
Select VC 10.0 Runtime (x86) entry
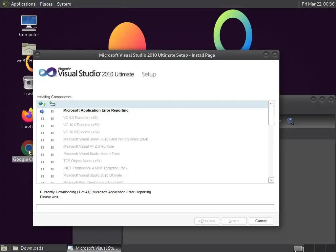tap(81, 125)
